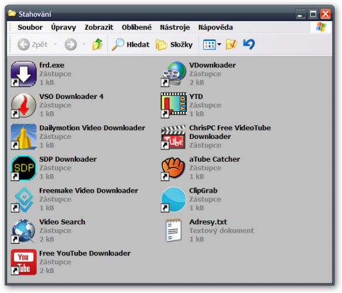Click the Windows flag logo
Viewport: 342px width, 293px height.
321,27
